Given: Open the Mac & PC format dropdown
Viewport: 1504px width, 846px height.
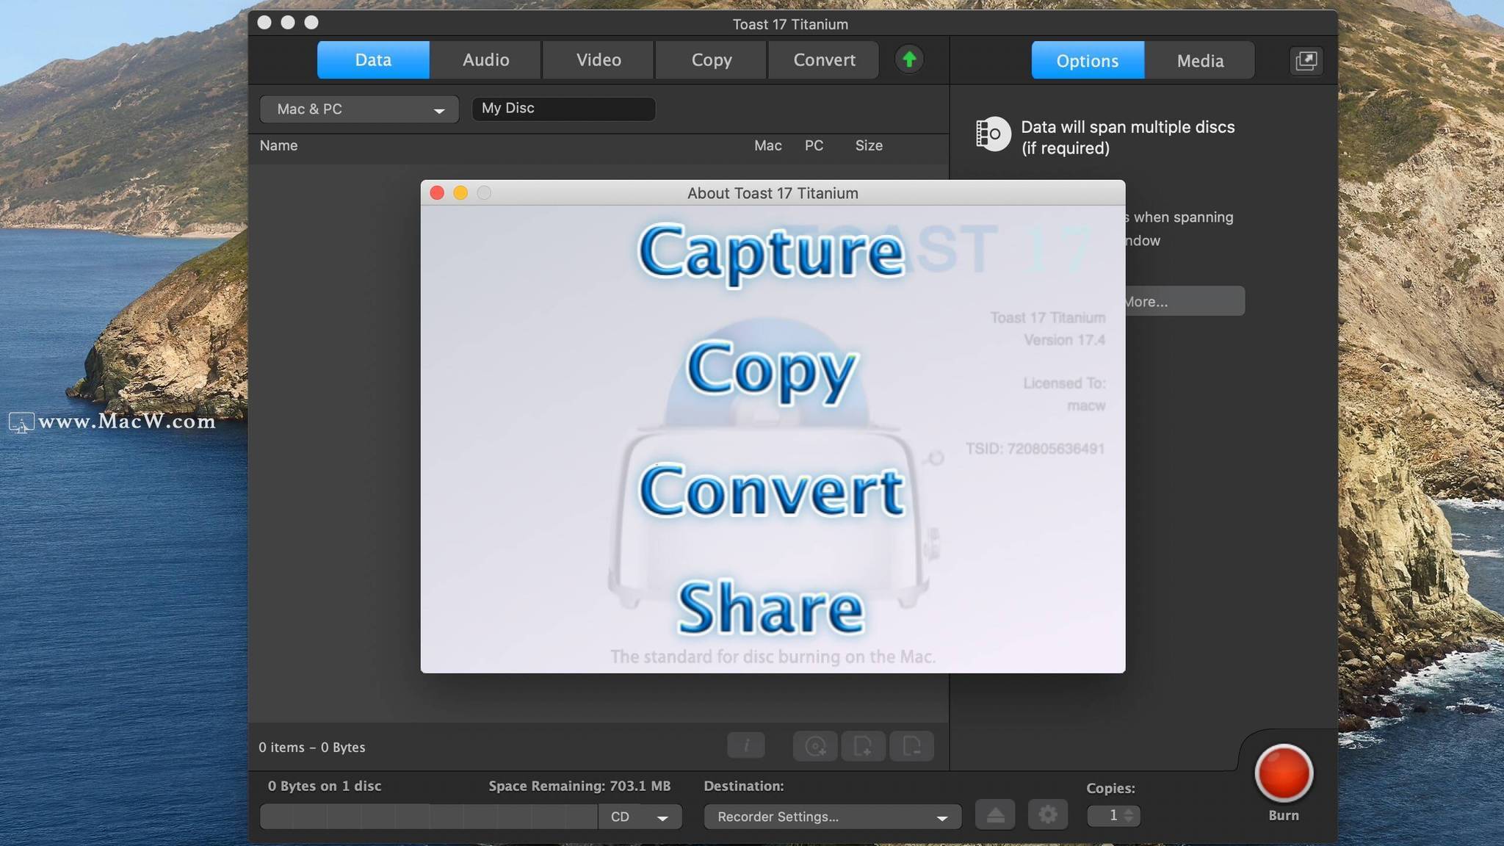Looking at the screenshot, I should [359, 109].
